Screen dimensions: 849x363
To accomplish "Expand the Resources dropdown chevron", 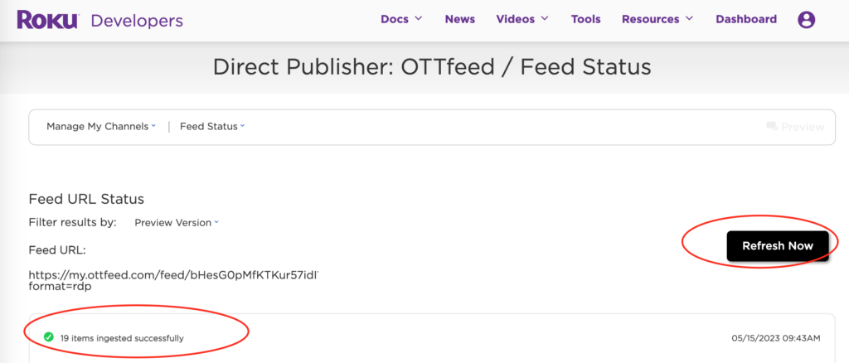I will (689, 19).
